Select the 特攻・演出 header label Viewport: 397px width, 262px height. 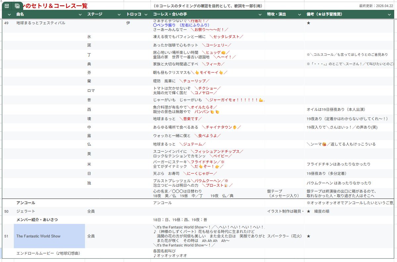(x=276, y=15)
